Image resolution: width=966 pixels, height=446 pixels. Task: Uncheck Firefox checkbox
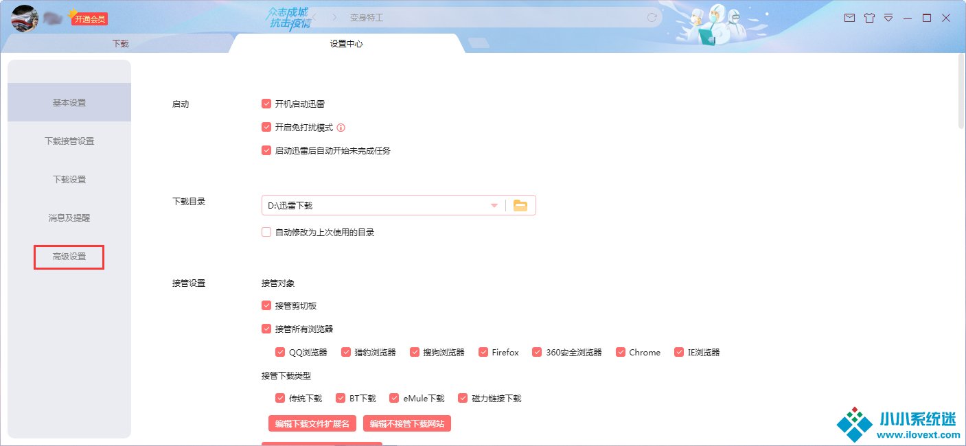[483, 352]
